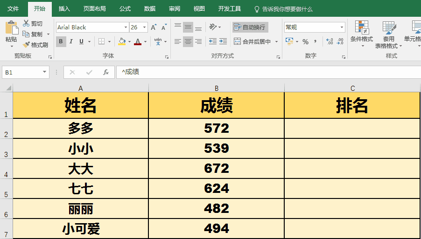Toggle Underline formatting
Image resolution: width=421 pixels, height=239 pixels.
81,41
